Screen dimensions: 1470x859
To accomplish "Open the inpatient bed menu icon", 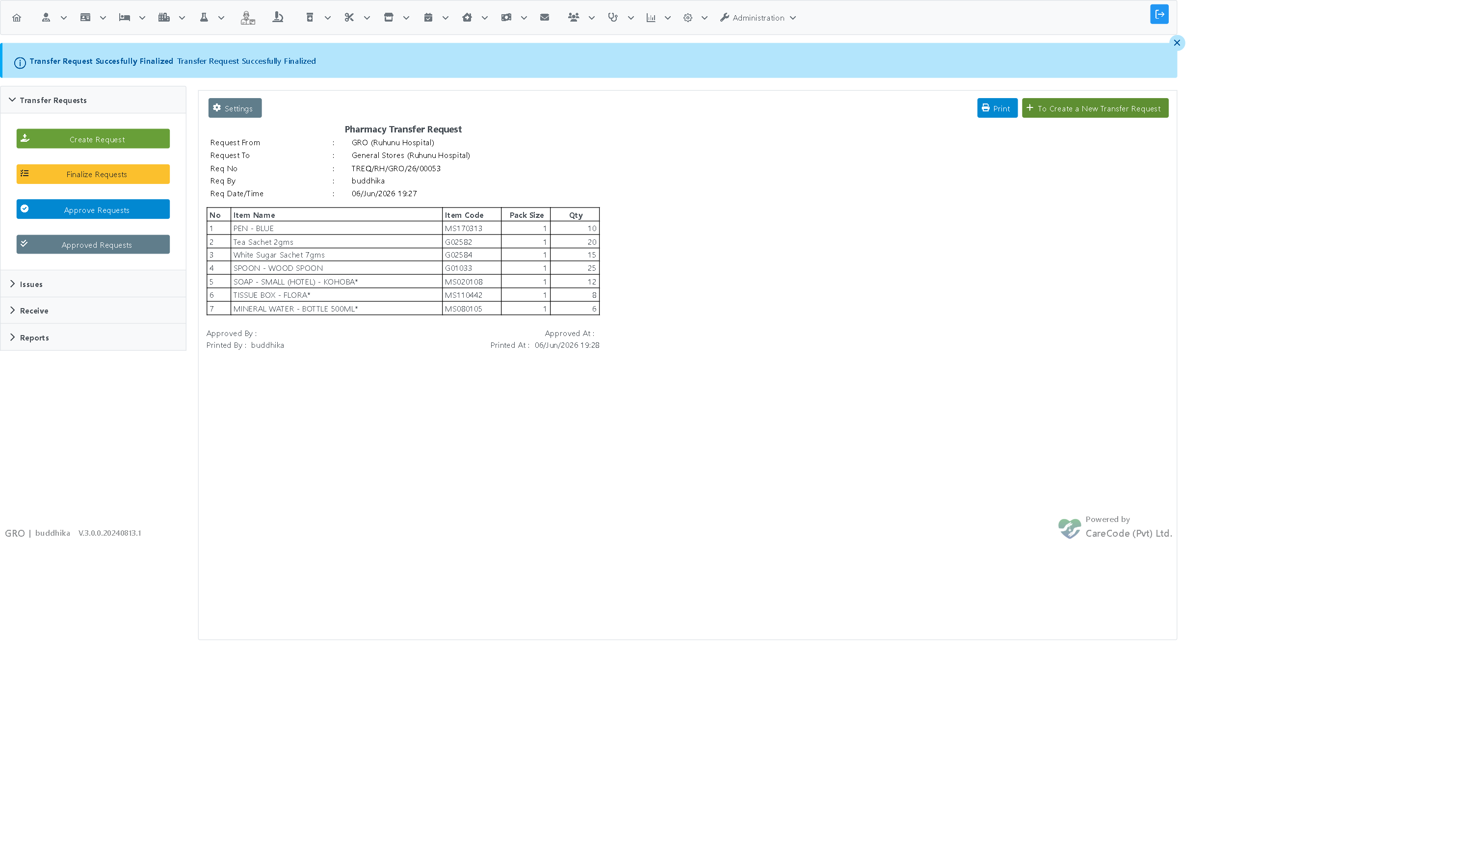I will pos(124,18).
